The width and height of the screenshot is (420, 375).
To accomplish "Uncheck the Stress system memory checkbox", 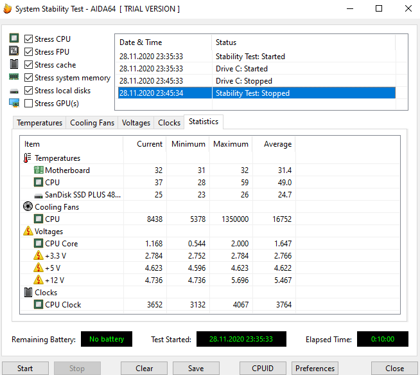I will click(x=29, y=78).
